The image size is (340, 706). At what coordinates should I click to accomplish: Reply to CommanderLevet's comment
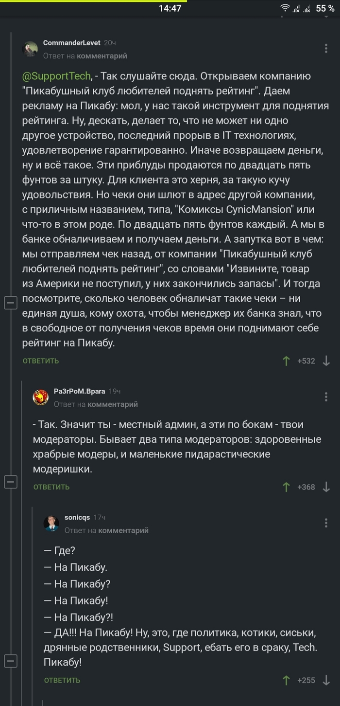click(x=41, y=361)
